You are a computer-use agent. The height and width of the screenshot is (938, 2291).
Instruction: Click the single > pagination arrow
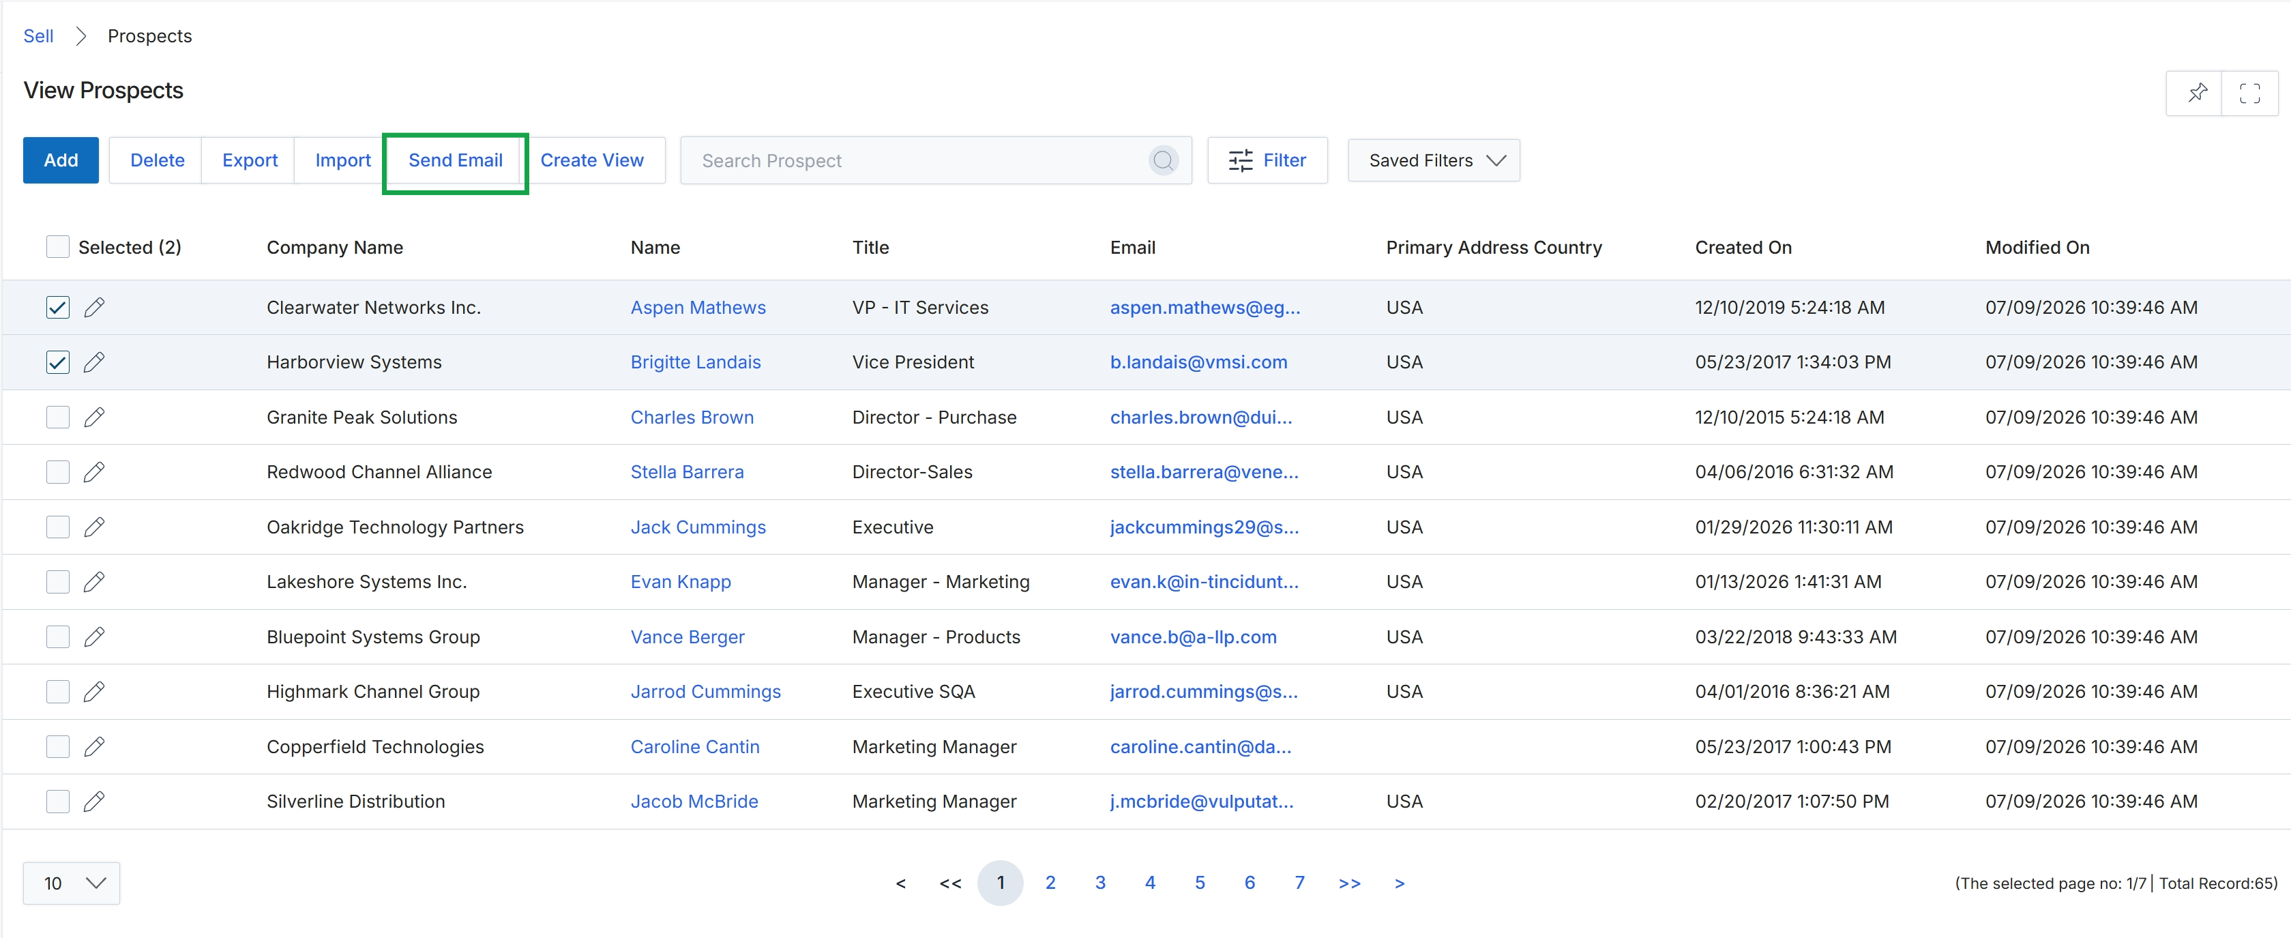1399,883
